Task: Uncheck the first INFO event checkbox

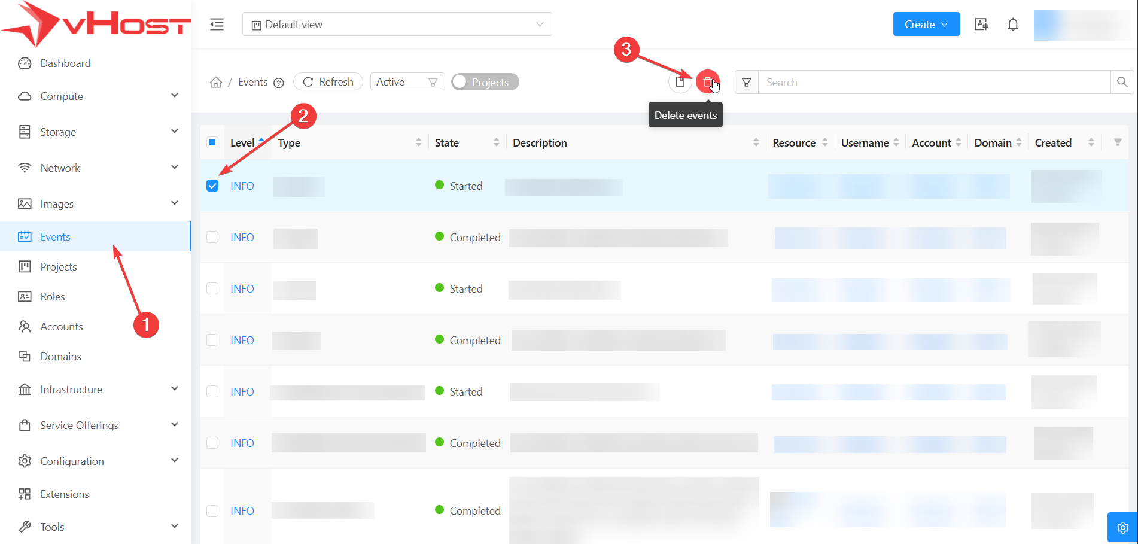Action: point(212,186)
